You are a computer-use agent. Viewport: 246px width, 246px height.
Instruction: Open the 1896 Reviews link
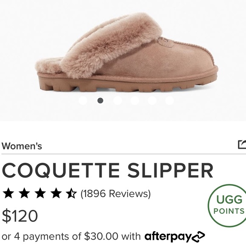tap(116, 193)
